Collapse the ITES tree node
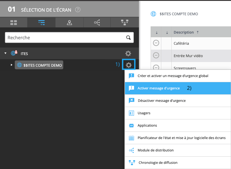231x169 pixels. coord(5,53)
